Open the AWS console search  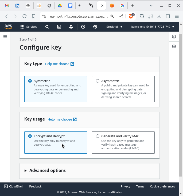tap(47, 27)
